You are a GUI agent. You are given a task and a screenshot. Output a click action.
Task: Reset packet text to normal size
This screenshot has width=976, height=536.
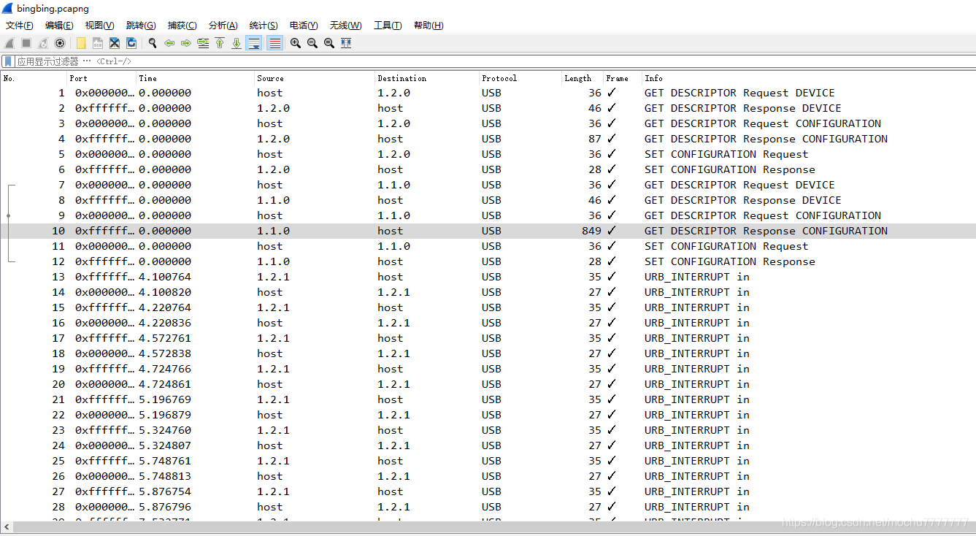329,43
